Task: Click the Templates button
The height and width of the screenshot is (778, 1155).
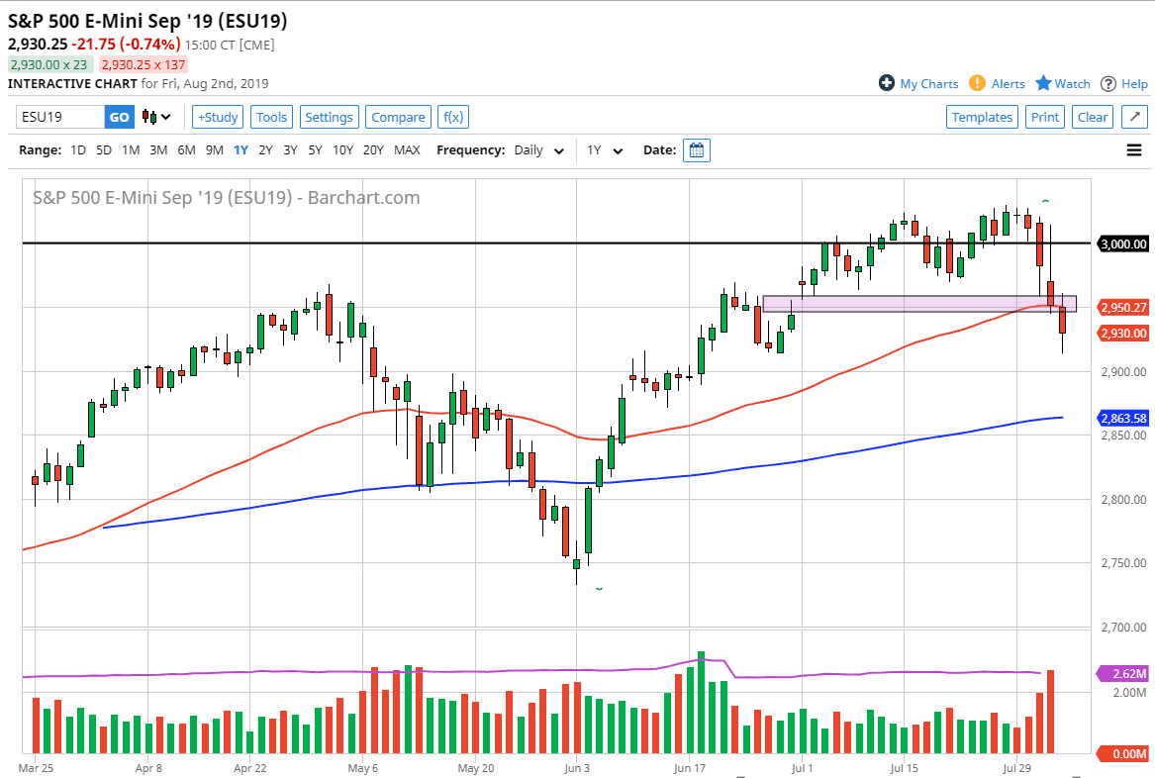Action: (x=982, y=116)
